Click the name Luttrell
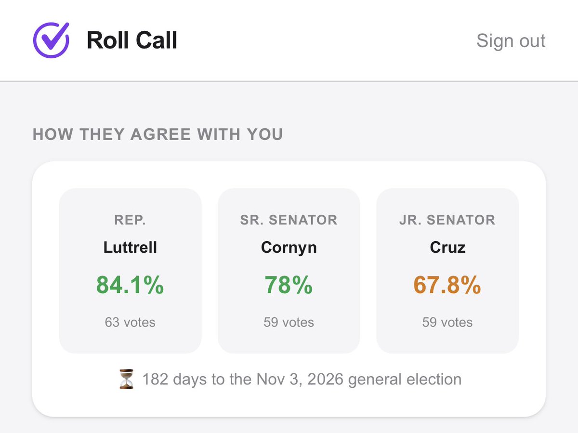Image resolution: width=578 pixels, height=433 pixels. [x=130, y=247]
